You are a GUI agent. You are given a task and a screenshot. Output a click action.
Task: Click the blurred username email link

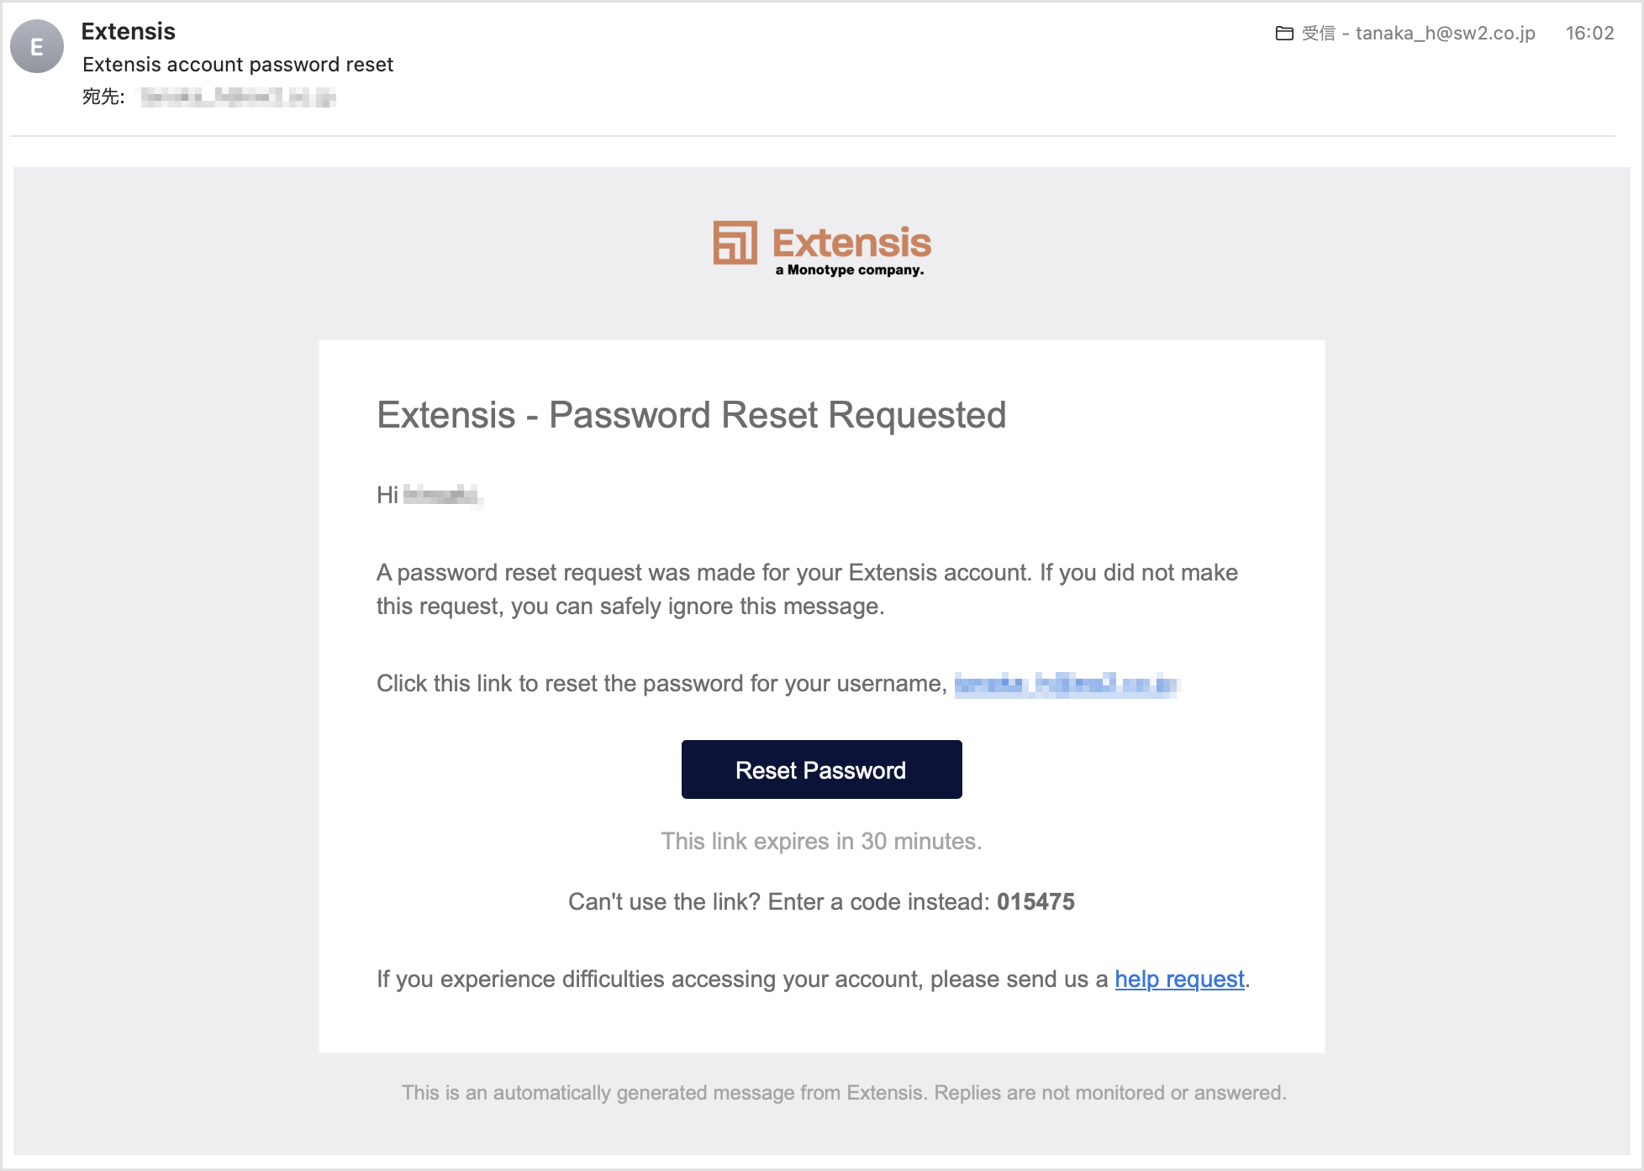(x=1066, y=684)
